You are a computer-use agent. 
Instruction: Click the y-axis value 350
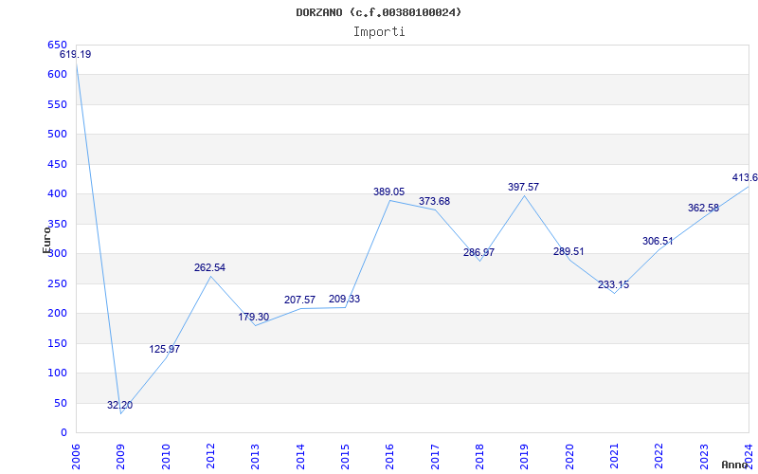click(x=57, y=224)
